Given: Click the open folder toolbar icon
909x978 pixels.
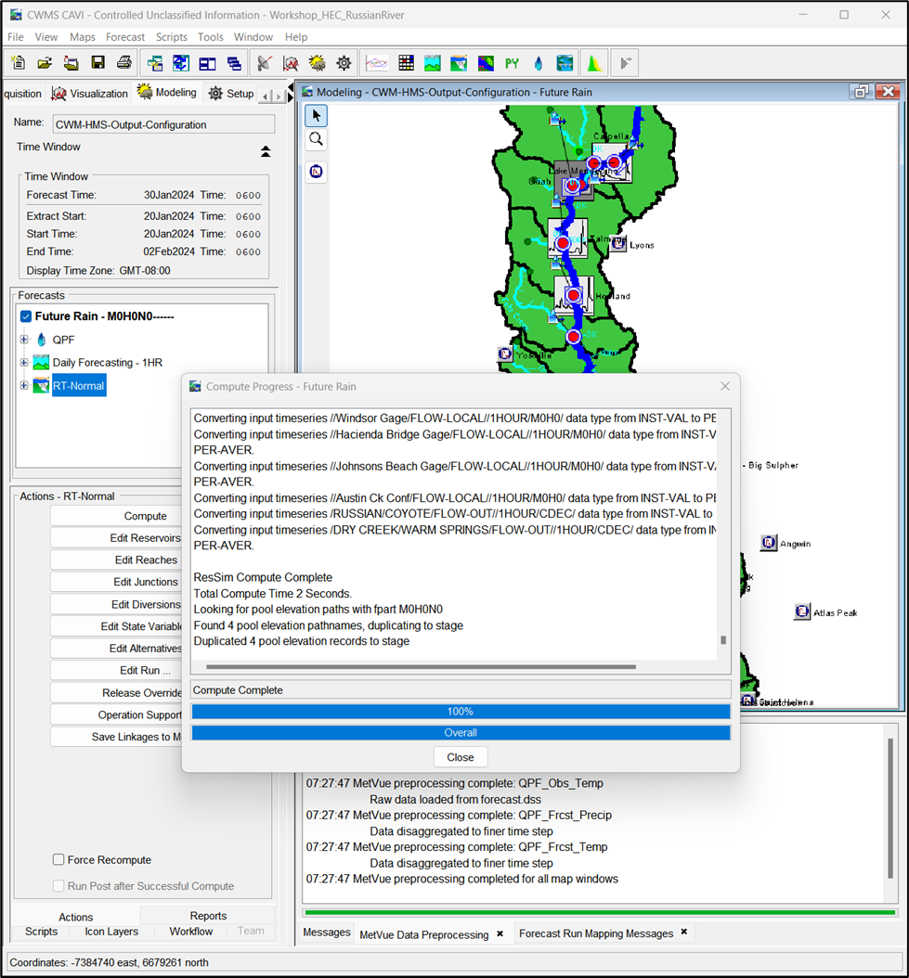Looking at the screenshot, I should 45,63.
